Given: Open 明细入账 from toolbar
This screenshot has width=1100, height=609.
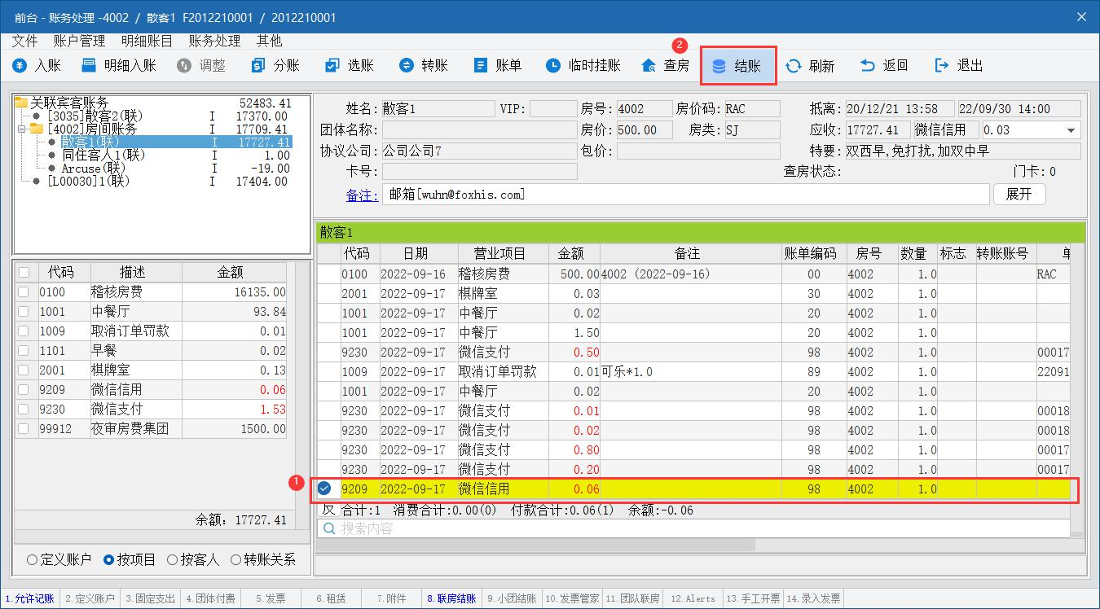Looking at the screenshot, I should tap(119, 66).
